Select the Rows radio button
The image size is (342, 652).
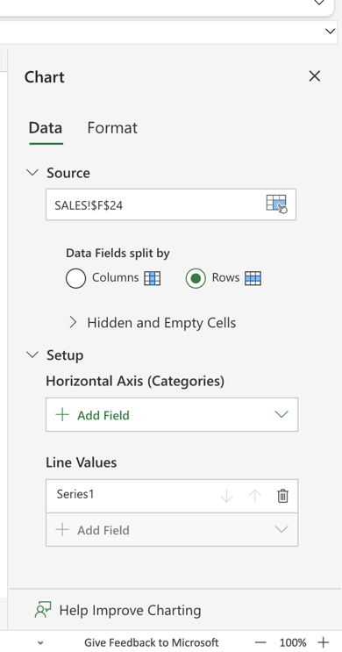[196, 278]
